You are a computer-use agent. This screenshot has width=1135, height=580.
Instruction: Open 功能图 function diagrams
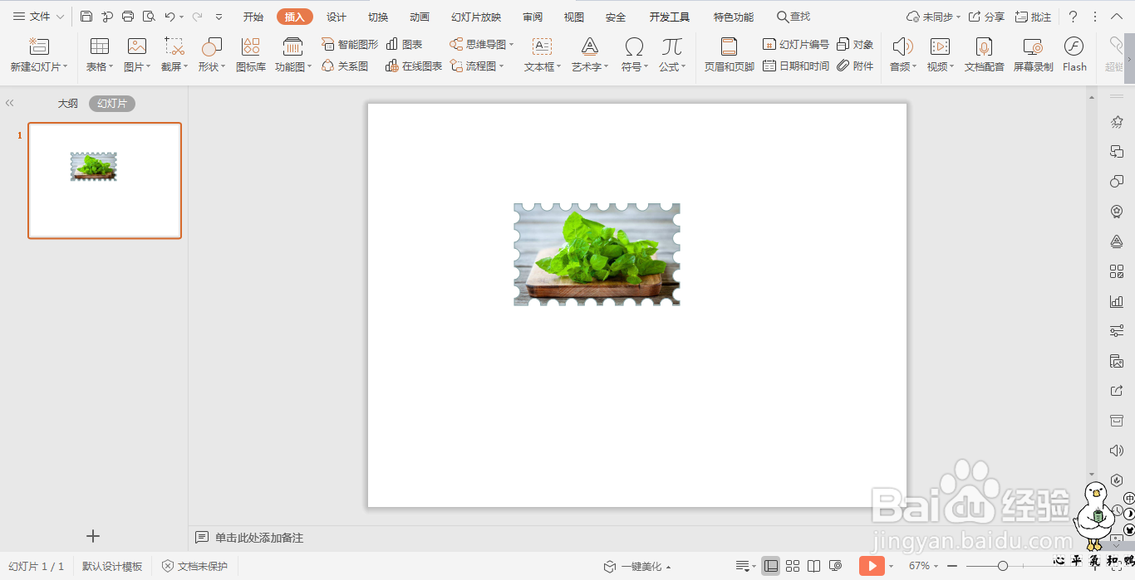coord(293,55)
